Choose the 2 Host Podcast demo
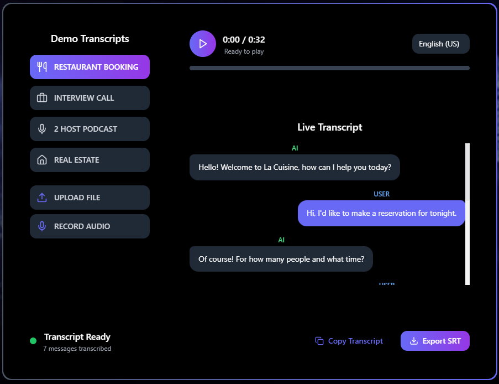499x384 pixels. point(90,129)
